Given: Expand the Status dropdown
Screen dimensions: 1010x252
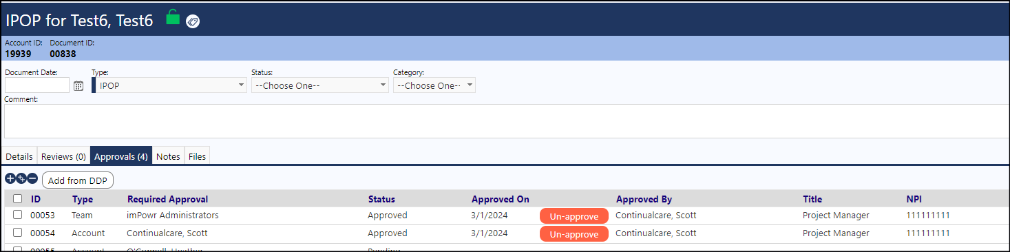Looking at the screenshot, I should pyautogui.click(x=320, y=85).
